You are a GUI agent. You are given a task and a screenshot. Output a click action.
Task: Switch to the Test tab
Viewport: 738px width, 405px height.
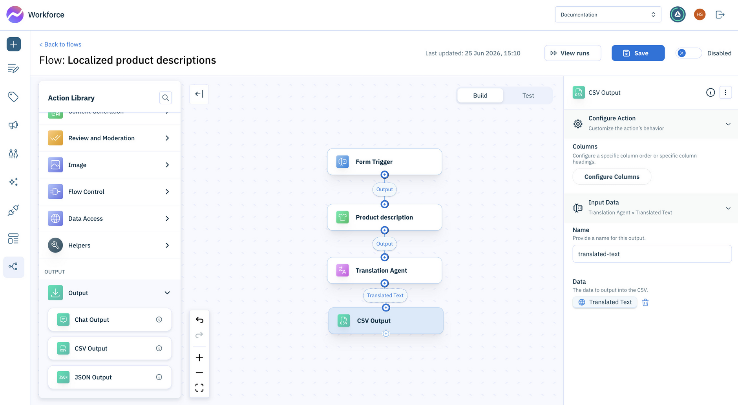[x=528, y=95]
